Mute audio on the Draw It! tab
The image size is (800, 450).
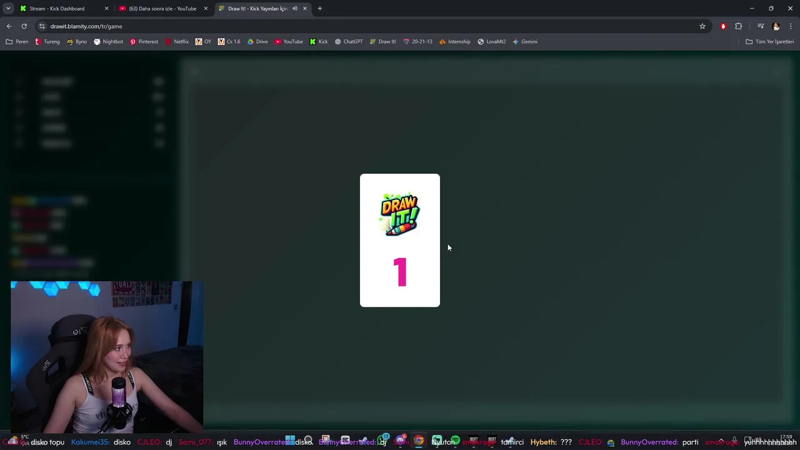[x=294, y=9]
